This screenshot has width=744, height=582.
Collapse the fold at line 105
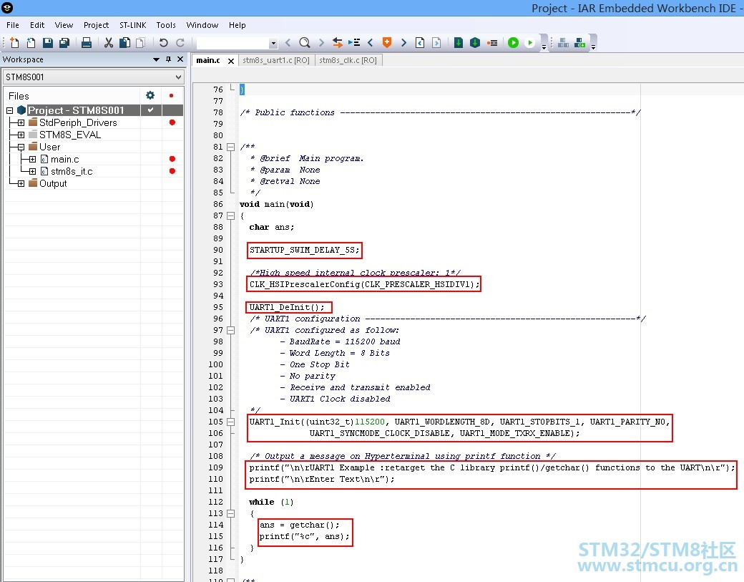[x=230, y=422]
